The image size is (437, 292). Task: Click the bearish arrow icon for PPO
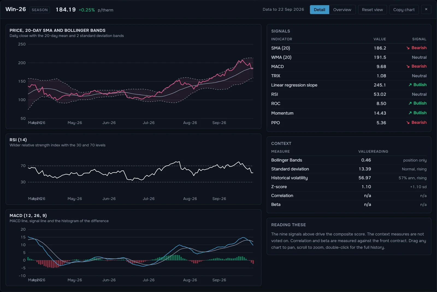(x=408, y=123)
